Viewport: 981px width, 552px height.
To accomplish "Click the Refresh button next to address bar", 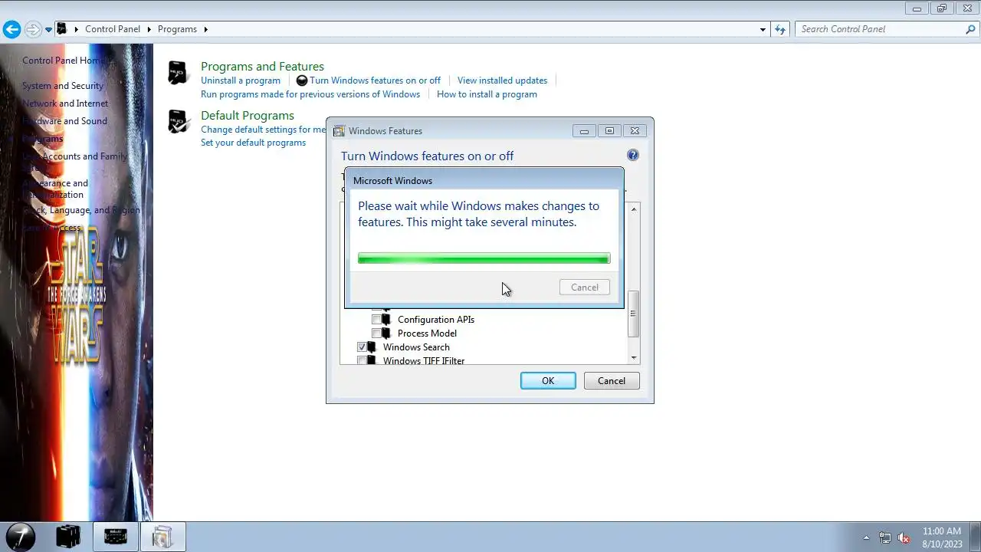I will point(780,29).
